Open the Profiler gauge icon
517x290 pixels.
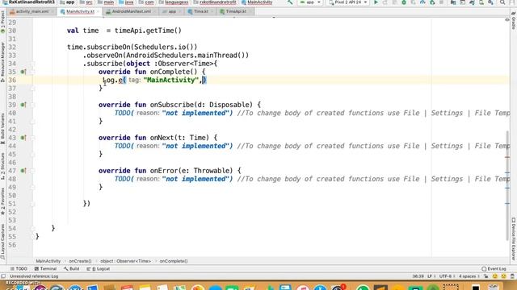pyautogui.click(x=422, y=2)
